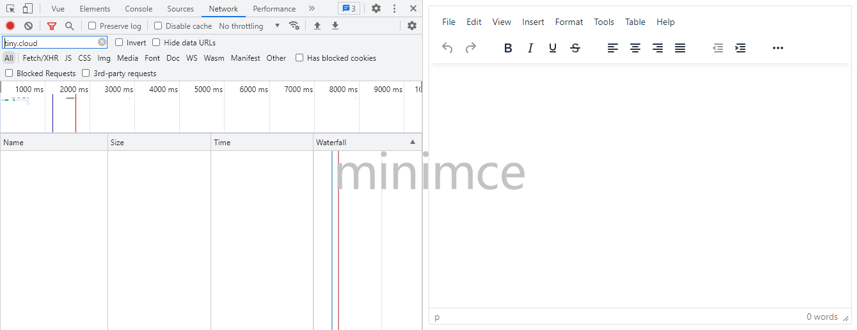Center align text in editor
The height and width of the screenshot is (330, 858).
click(635, 48)
